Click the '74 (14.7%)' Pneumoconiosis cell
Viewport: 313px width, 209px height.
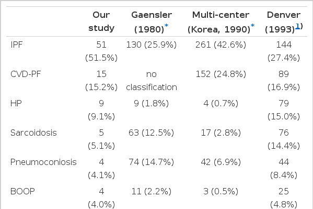coord(152,162)
